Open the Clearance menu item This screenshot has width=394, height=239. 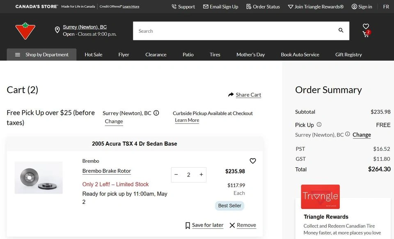click(156, 55)
